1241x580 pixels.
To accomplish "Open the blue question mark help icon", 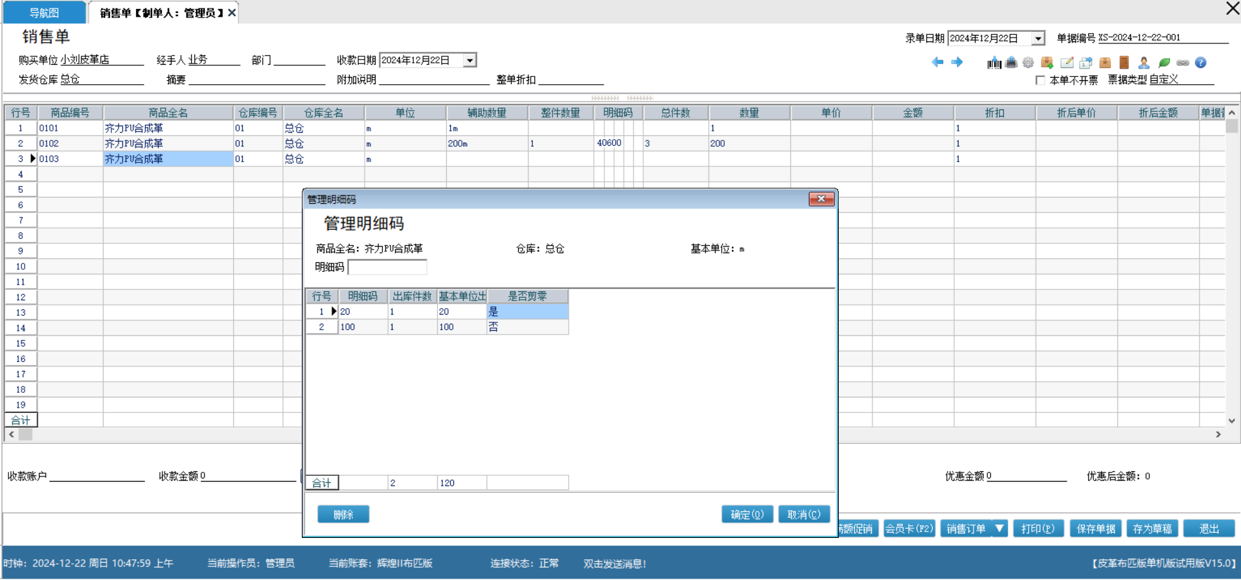I will click(x=1201, y=63).
